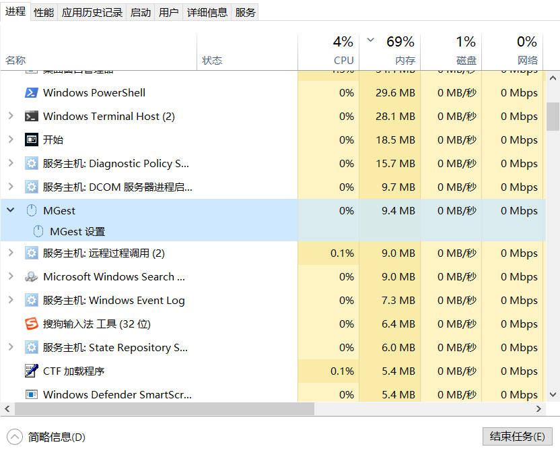
Task: Expand the Windows Terminal Host (2) group
Action: (11, 116)
